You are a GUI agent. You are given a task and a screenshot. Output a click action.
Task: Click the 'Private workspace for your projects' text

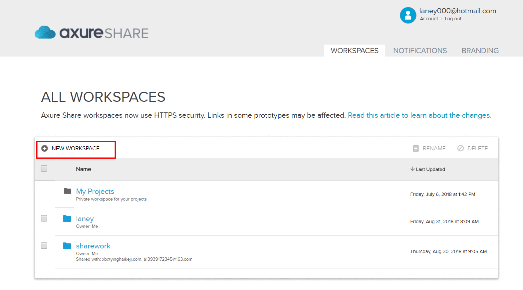(x=111, y=199)
